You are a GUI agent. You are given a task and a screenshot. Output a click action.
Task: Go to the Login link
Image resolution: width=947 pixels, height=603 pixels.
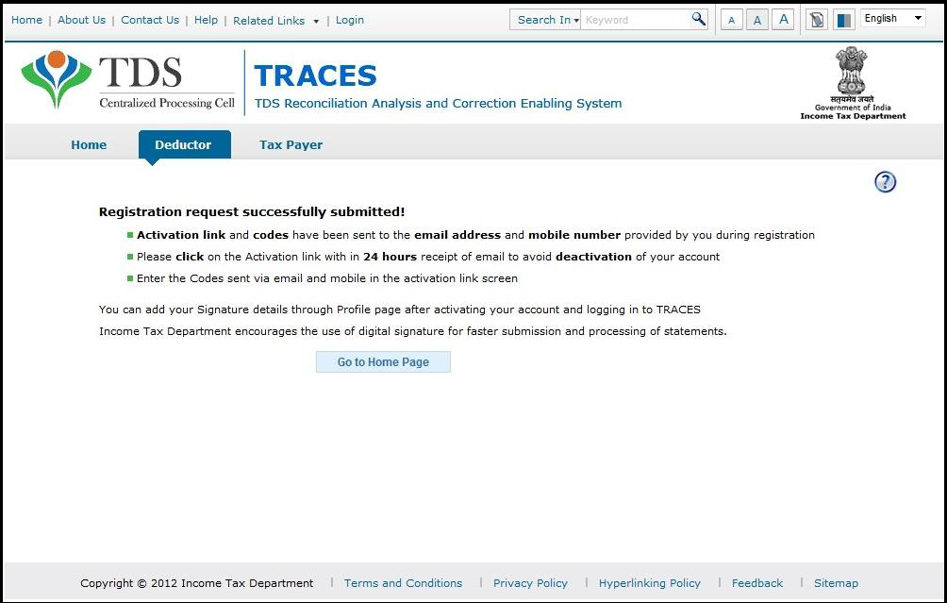point(350,20)
